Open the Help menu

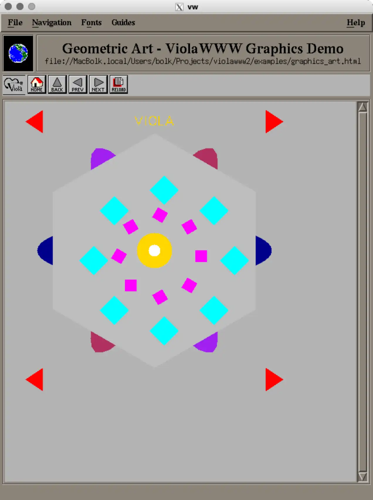(356, 23)
